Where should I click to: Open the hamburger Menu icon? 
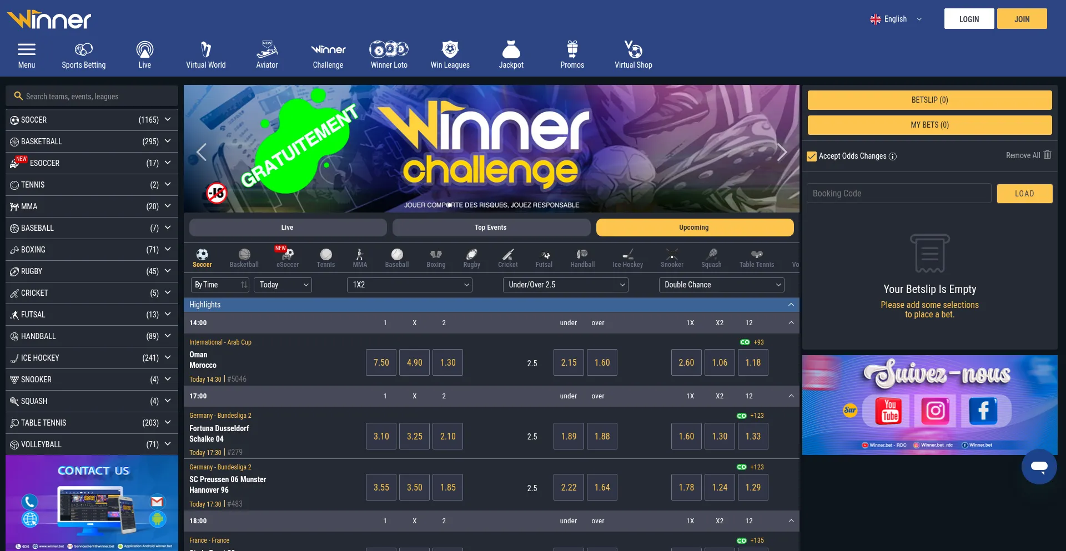point(26,50)
